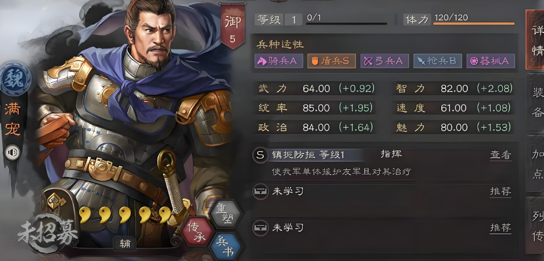Tap the S-rank skill badge
Screen dimensions: 544x261
260,155
